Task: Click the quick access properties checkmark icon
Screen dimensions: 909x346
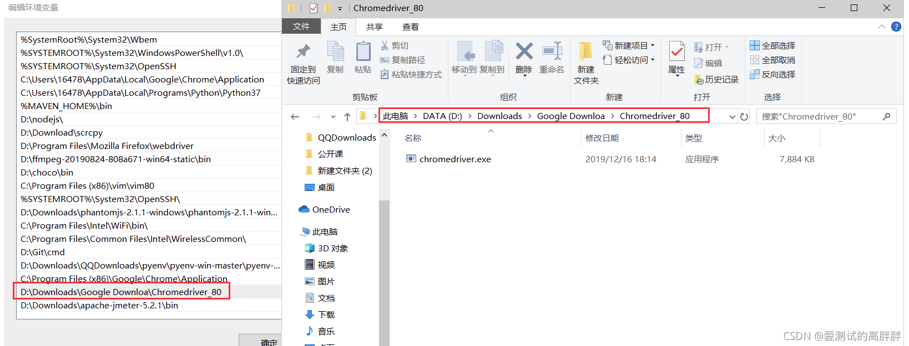Action: tap(314, 8)
